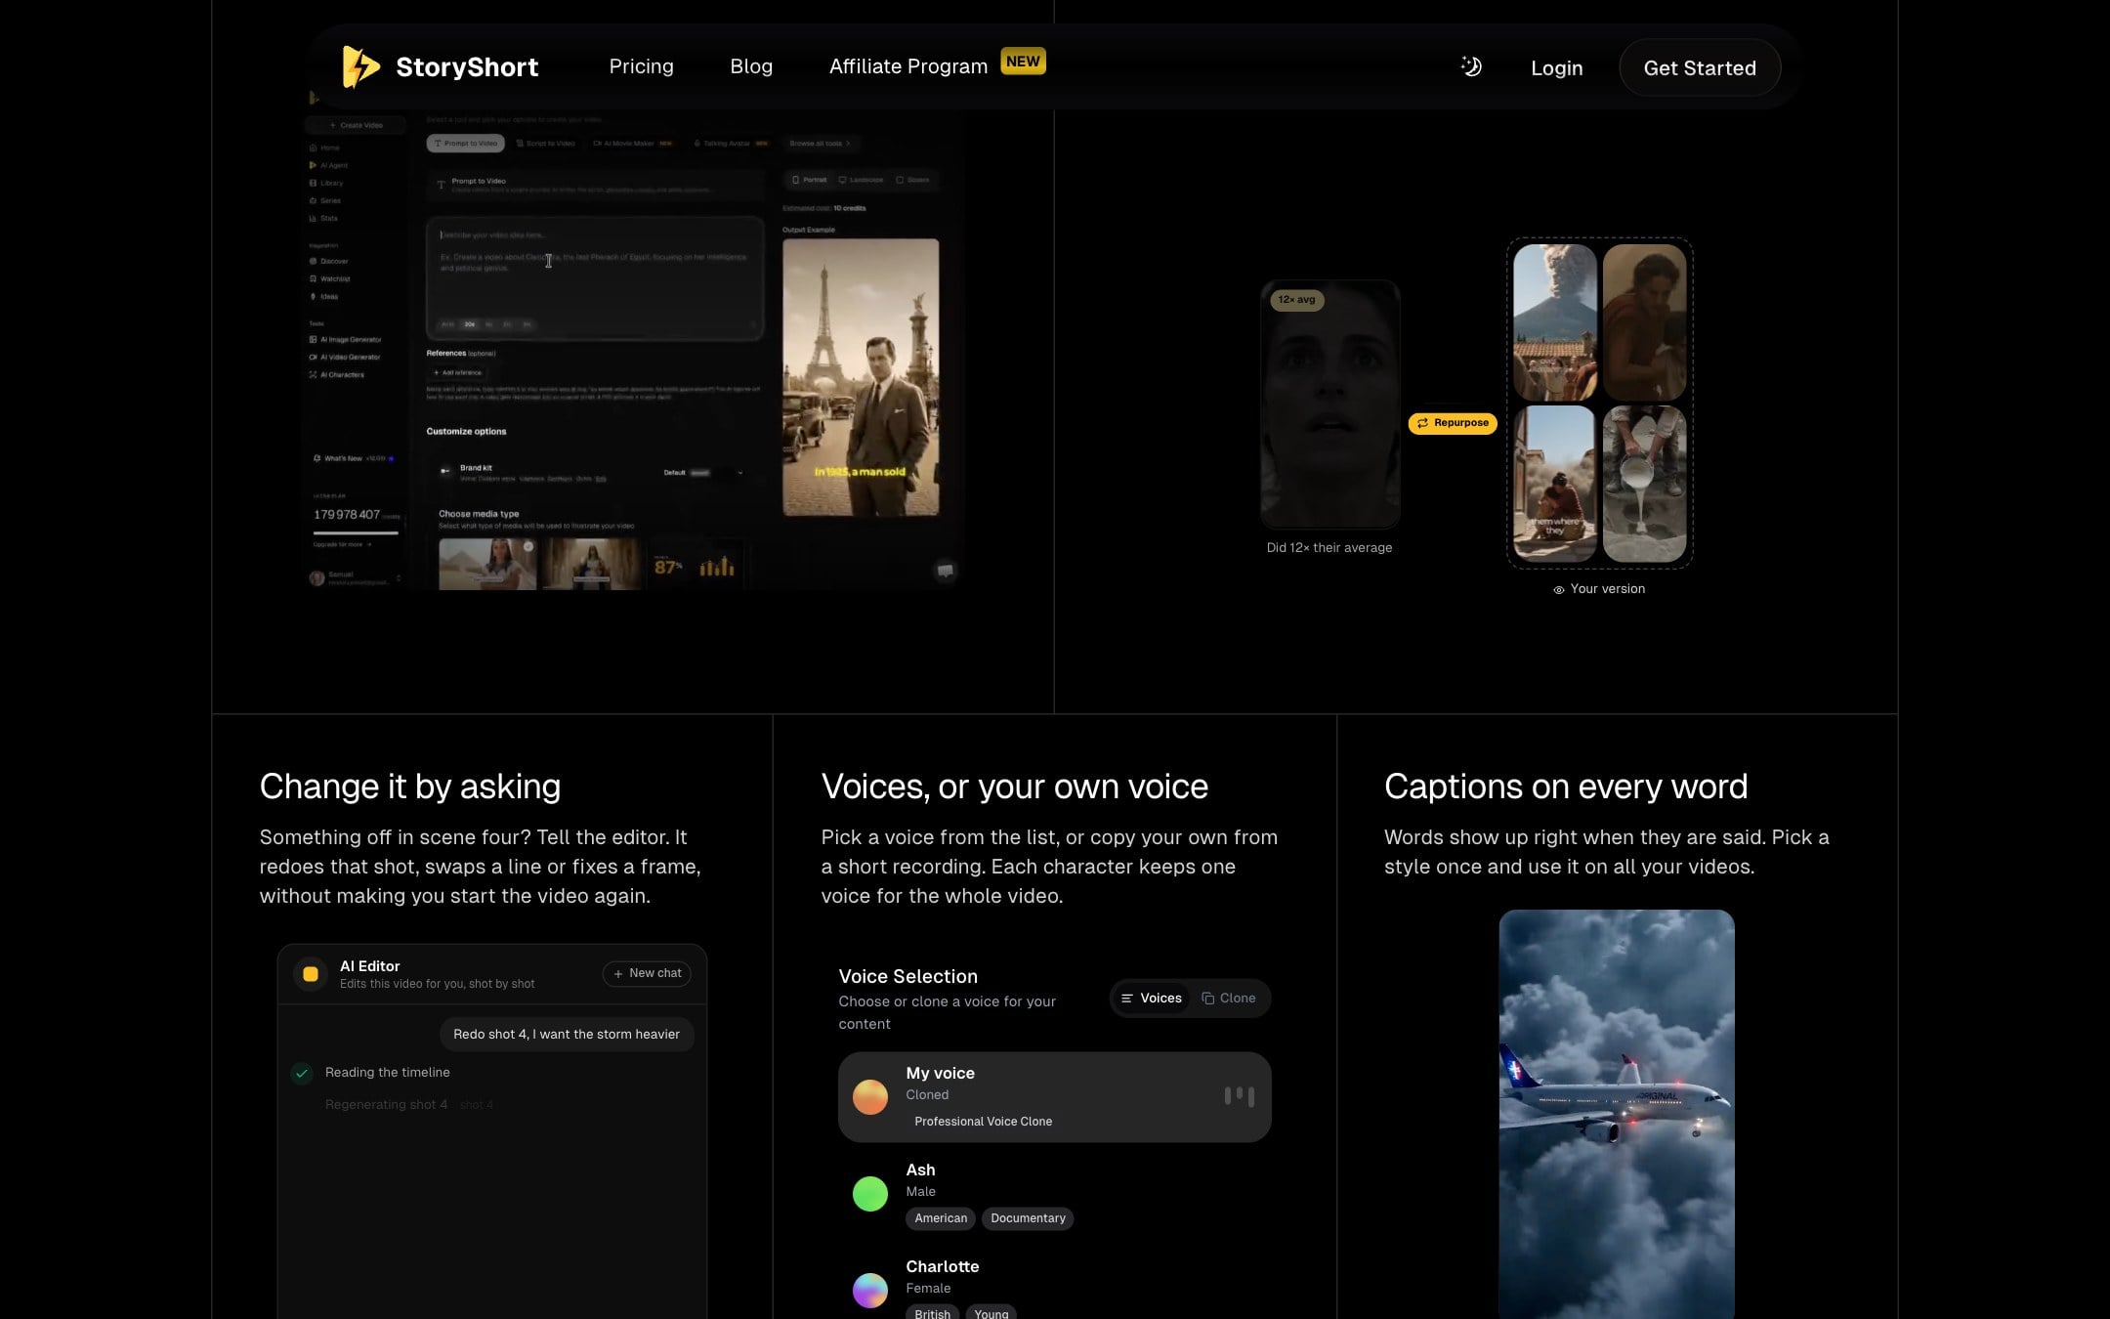
Task: Click the yellow AI Editor icon
Action: pos(311,974)
